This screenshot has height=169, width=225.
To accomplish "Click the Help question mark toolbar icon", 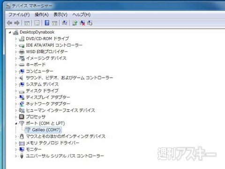I will (47, 23).
